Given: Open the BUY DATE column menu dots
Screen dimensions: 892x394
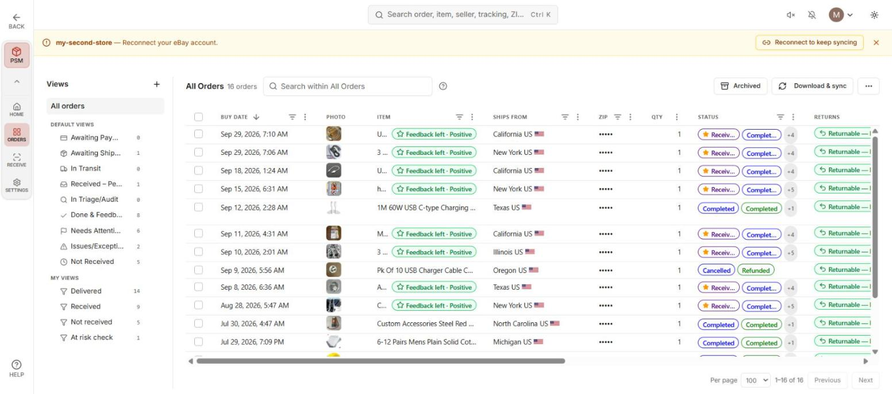Looking at the screenshot, I should [x=305, y=117].
